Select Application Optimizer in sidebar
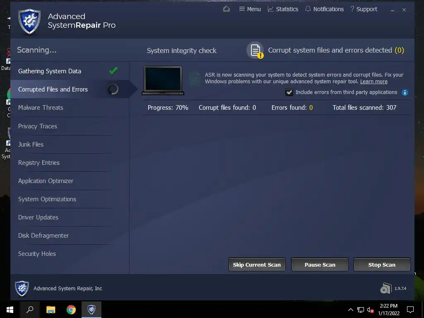Image resolution: width=424 pixels, height=318 pixels. click(46, 181)
